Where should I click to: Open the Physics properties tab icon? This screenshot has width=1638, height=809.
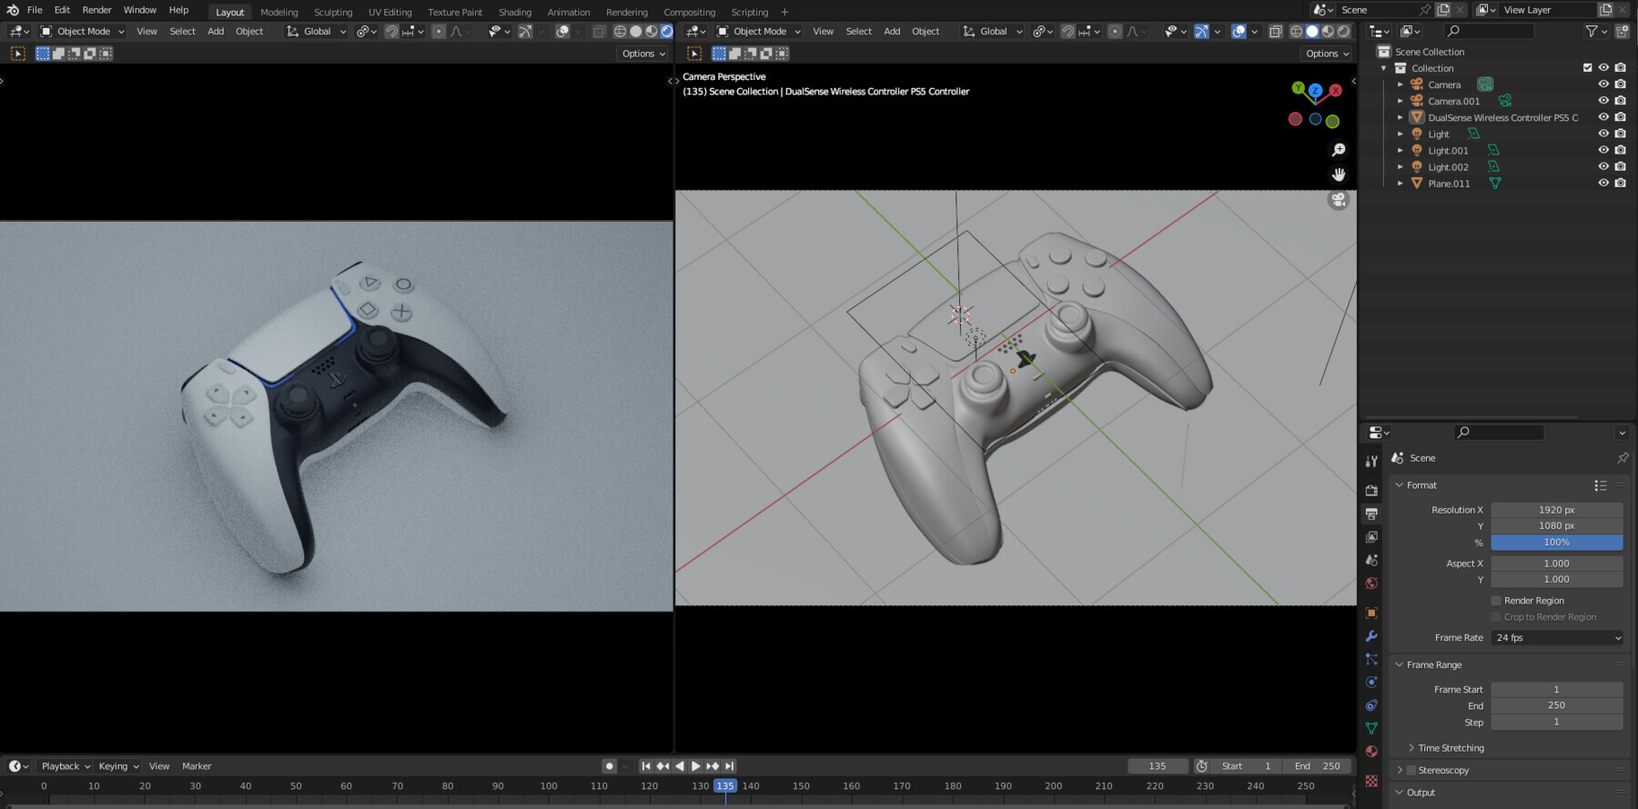pyautogui.click(x=1371, y=682)
